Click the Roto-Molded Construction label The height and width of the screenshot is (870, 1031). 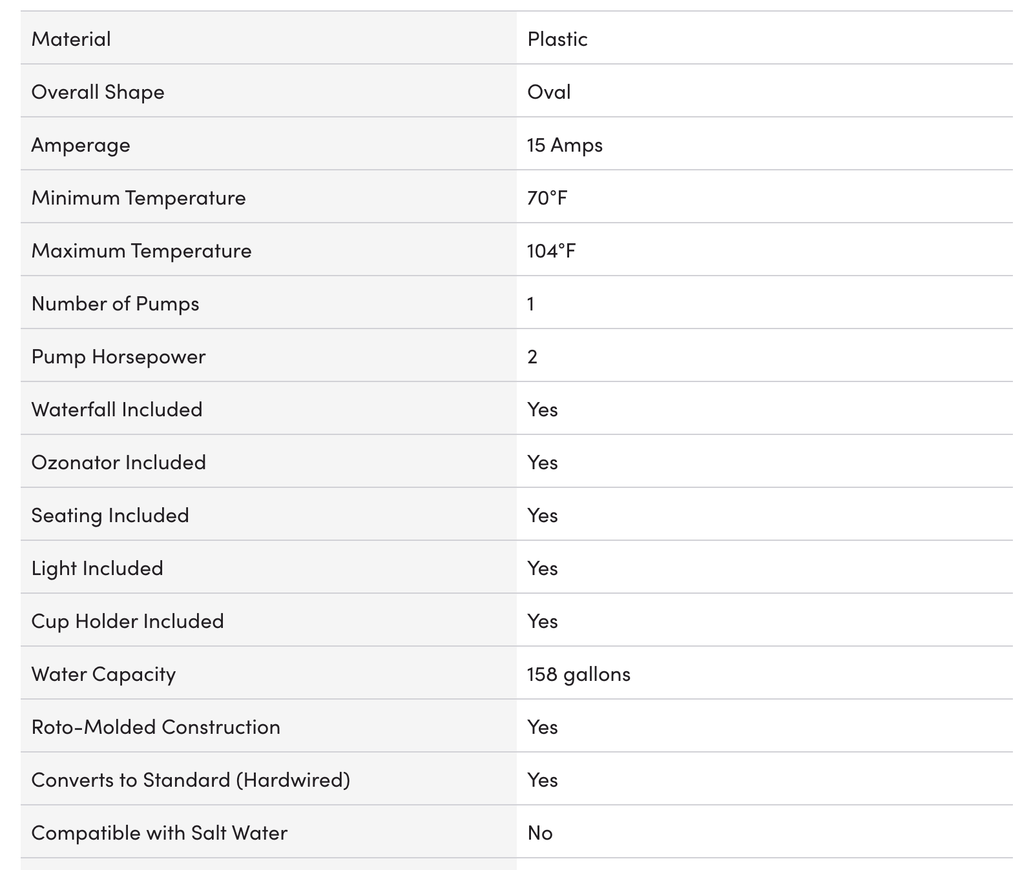click(156, 727)
